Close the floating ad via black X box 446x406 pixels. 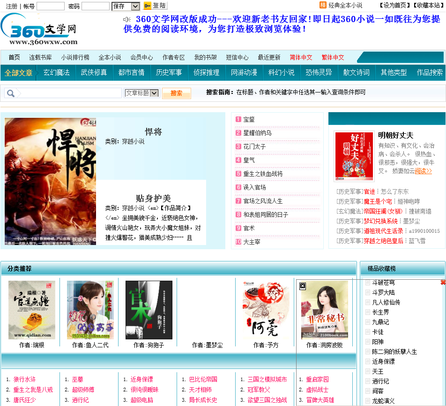pyautogui.click(x=303, y=286)
